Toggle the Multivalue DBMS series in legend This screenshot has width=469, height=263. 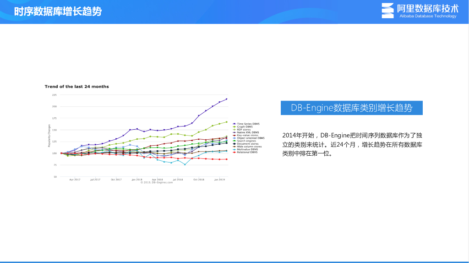click(x=247, y=149)
